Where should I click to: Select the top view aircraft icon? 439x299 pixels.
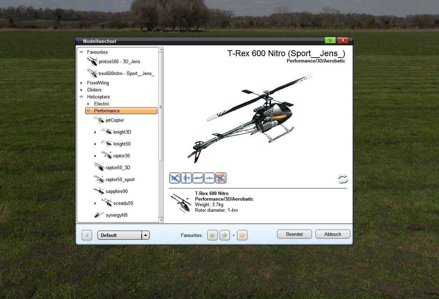[186, 178]
